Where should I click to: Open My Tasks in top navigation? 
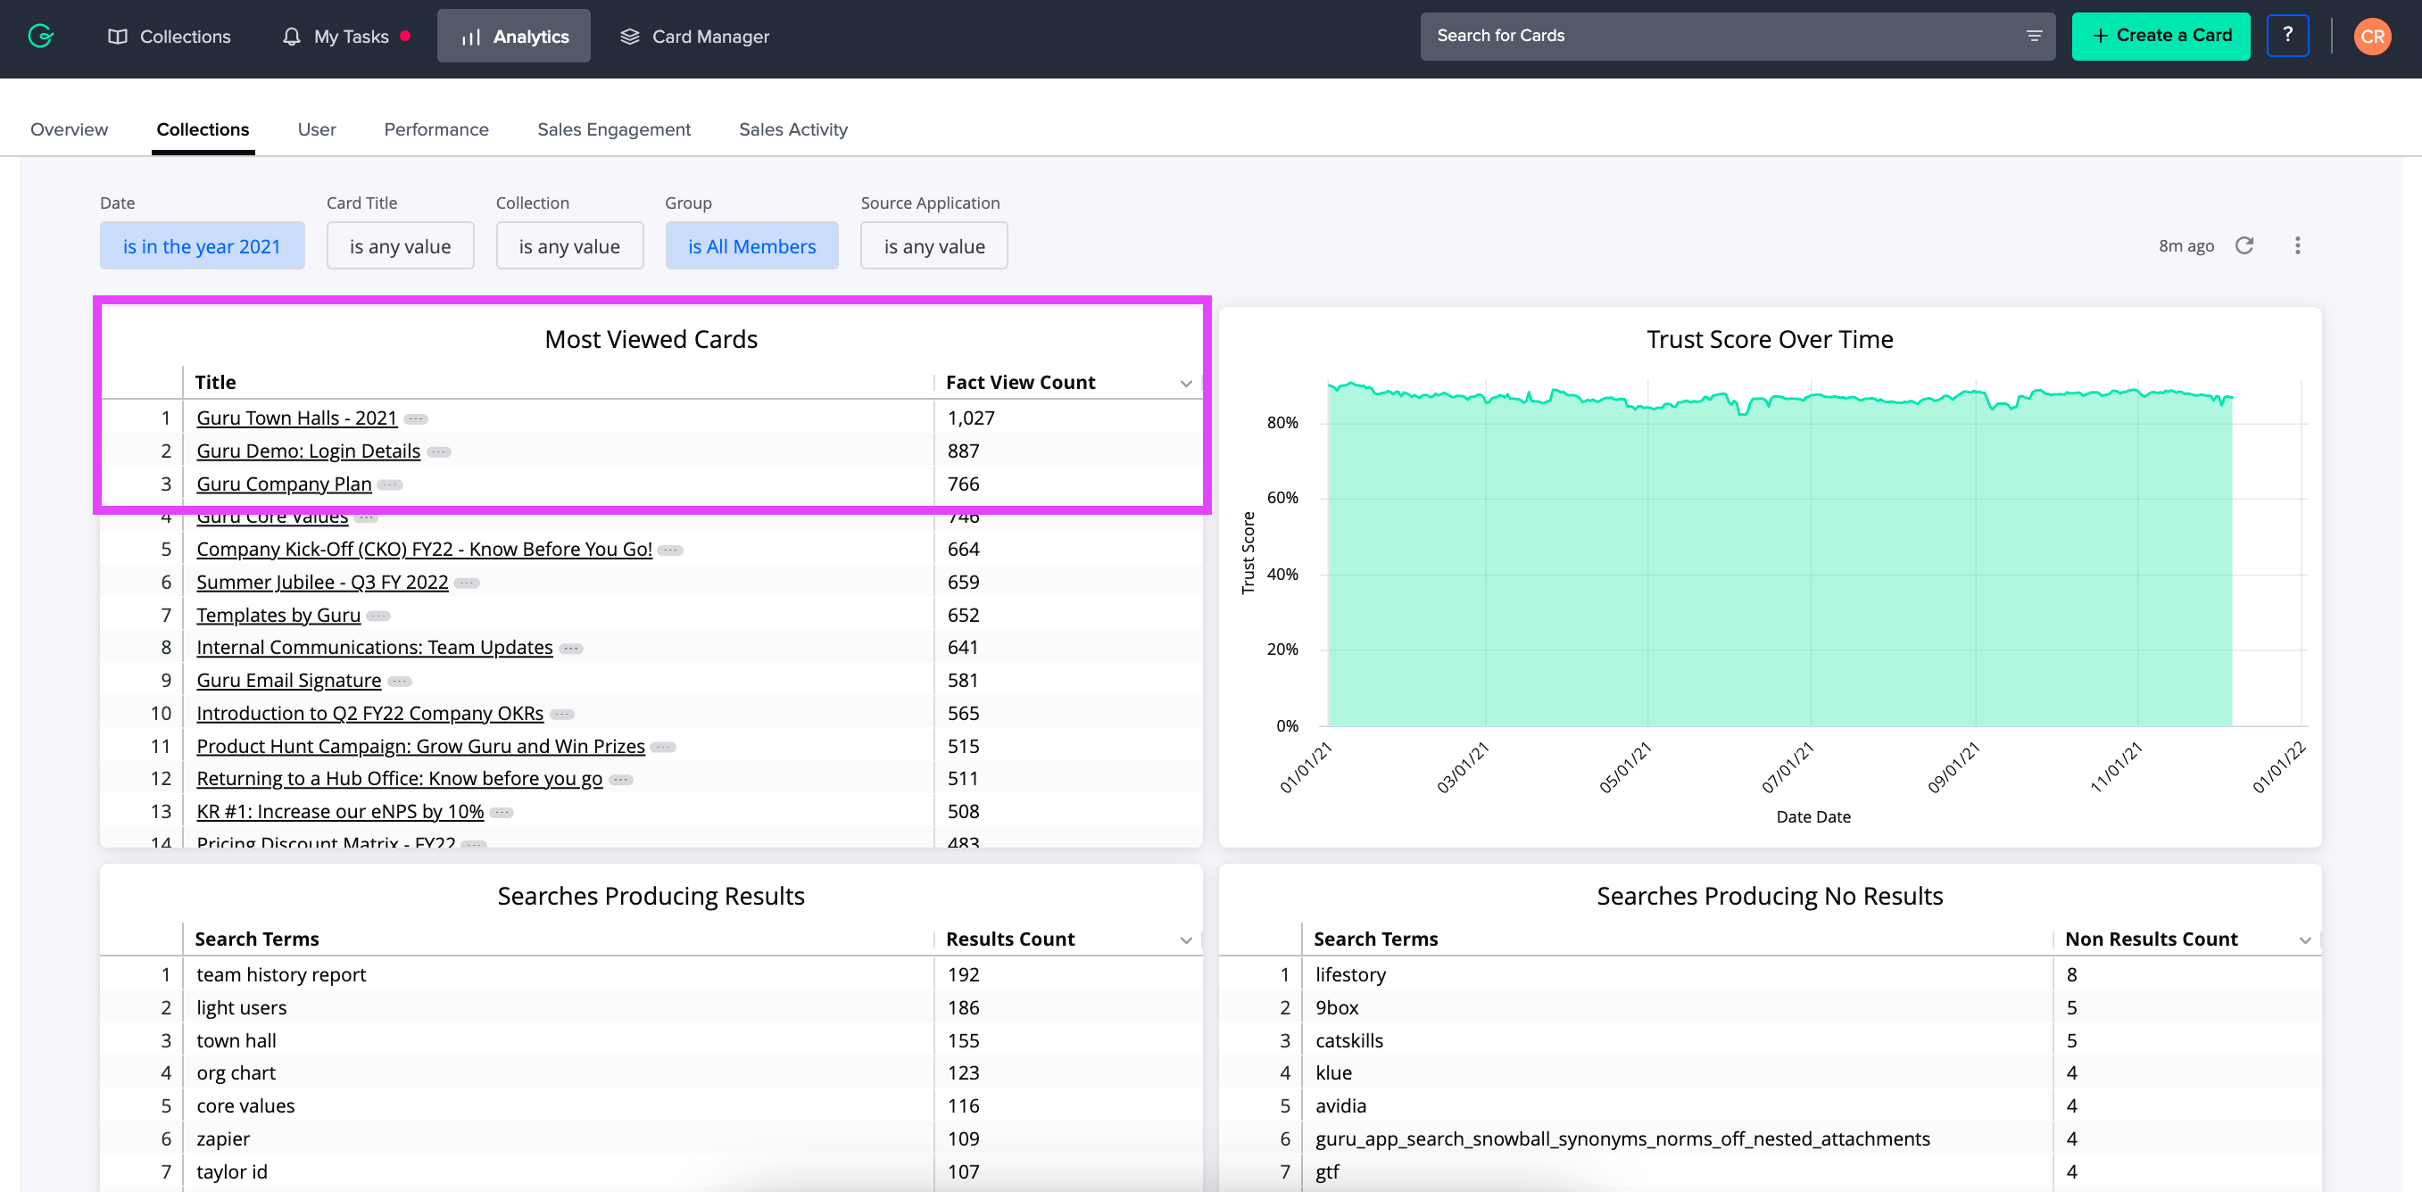[347, 36]
